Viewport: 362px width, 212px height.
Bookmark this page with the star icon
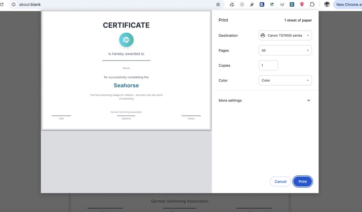point(218,4)
